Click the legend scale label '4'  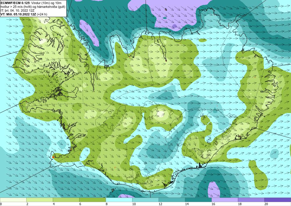54,204
